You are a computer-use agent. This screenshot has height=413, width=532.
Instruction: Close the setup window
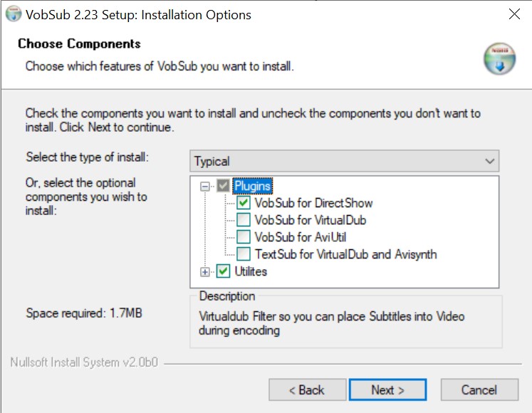coord(514,14)
